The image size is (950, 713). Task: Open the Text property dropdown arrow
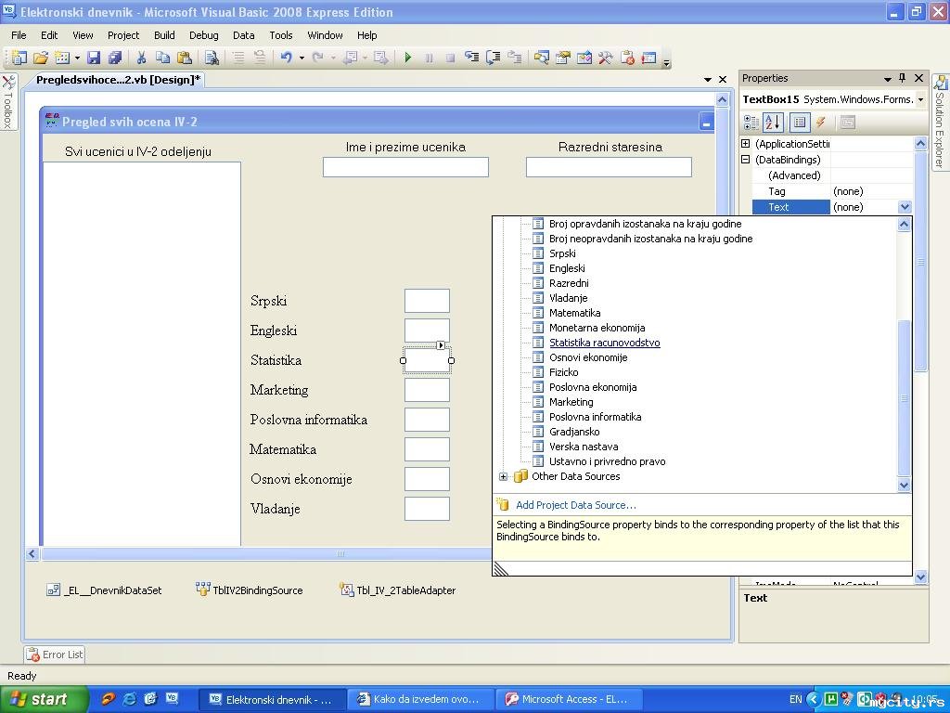click(x=905, y=207)
